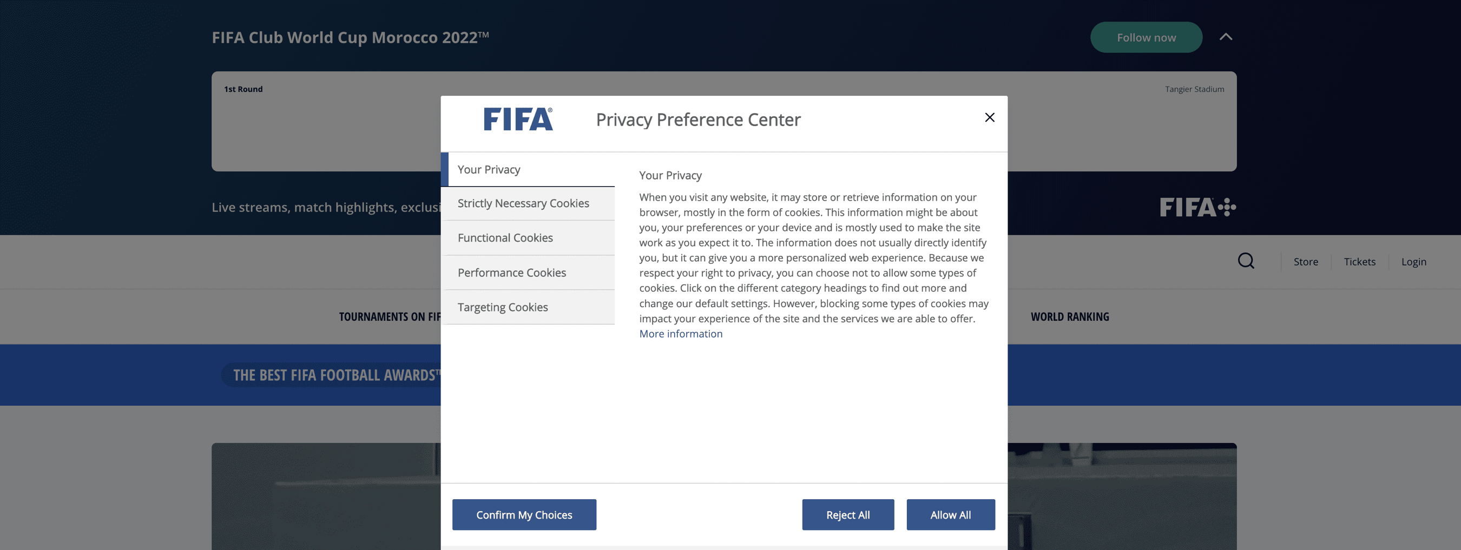Open Tournaments on FIFA+ section
The width and height of the screenshot is (1461, 550).
point(391,316)
